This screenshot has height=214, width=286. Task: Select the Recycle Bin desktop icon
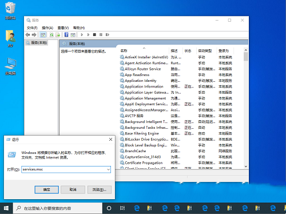(x=10, y=11)
